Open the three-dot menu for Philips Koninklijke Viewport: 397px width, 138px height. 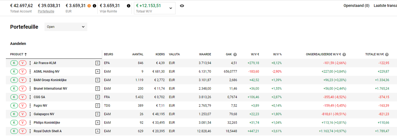point(30,123)
